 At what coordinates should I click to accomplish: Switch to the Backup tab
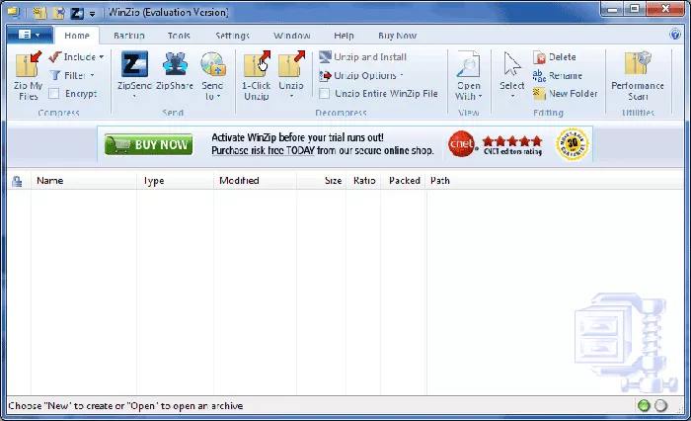point(129,36)
